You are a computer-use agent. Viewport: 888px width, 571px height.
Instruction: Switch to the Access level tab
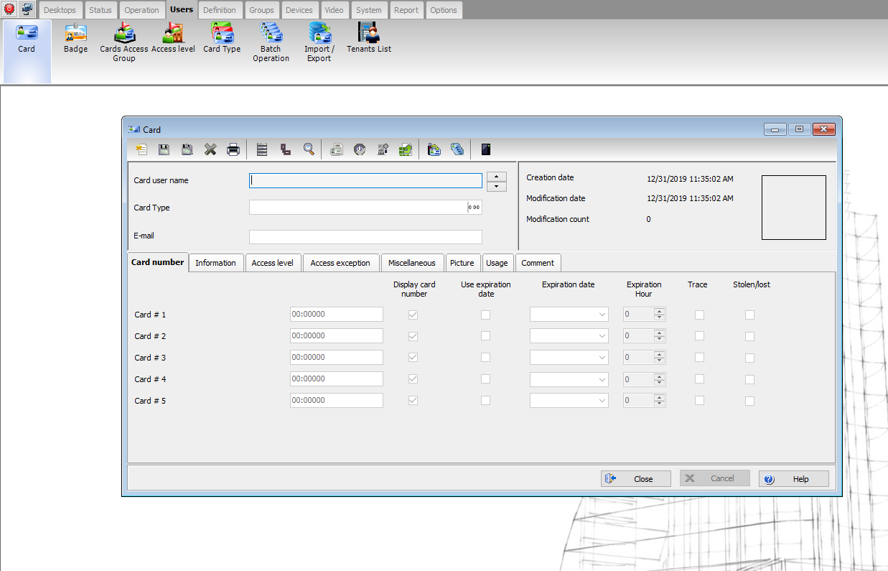click(272, 263)
